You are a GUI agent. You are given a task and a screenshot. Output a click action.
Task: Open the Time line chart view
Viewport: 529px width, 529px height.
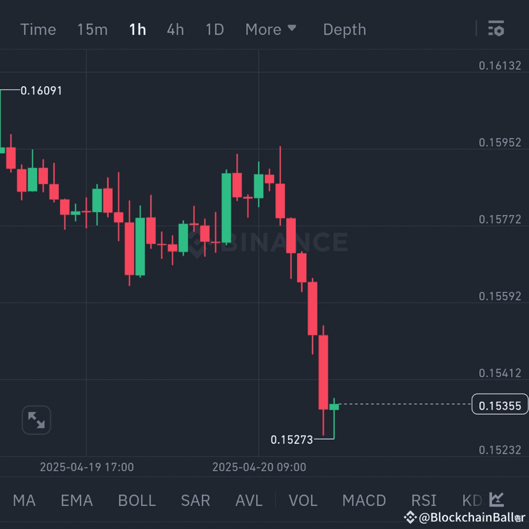click(x=38, y=29)
